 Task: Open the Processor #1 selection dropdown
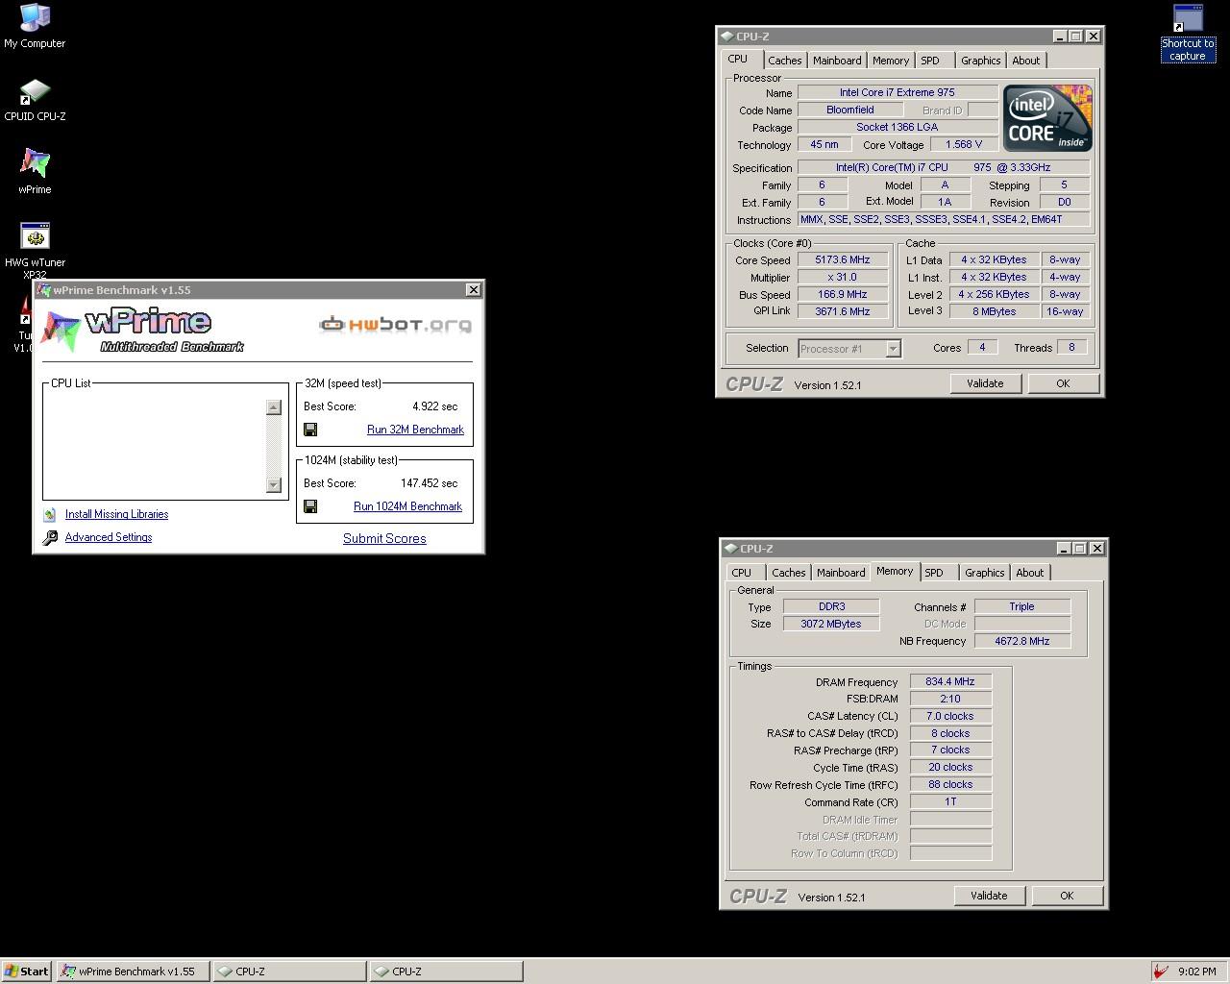pos(893,349)
